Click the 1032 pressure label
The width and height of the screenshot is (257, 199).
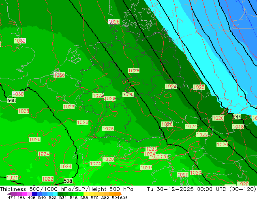[x=20, y=41]
